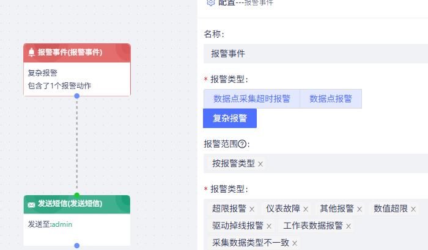Open the 报警类型 multi-select tag field
This screenshot has height=250, width=428.
[x=316, y=224]
